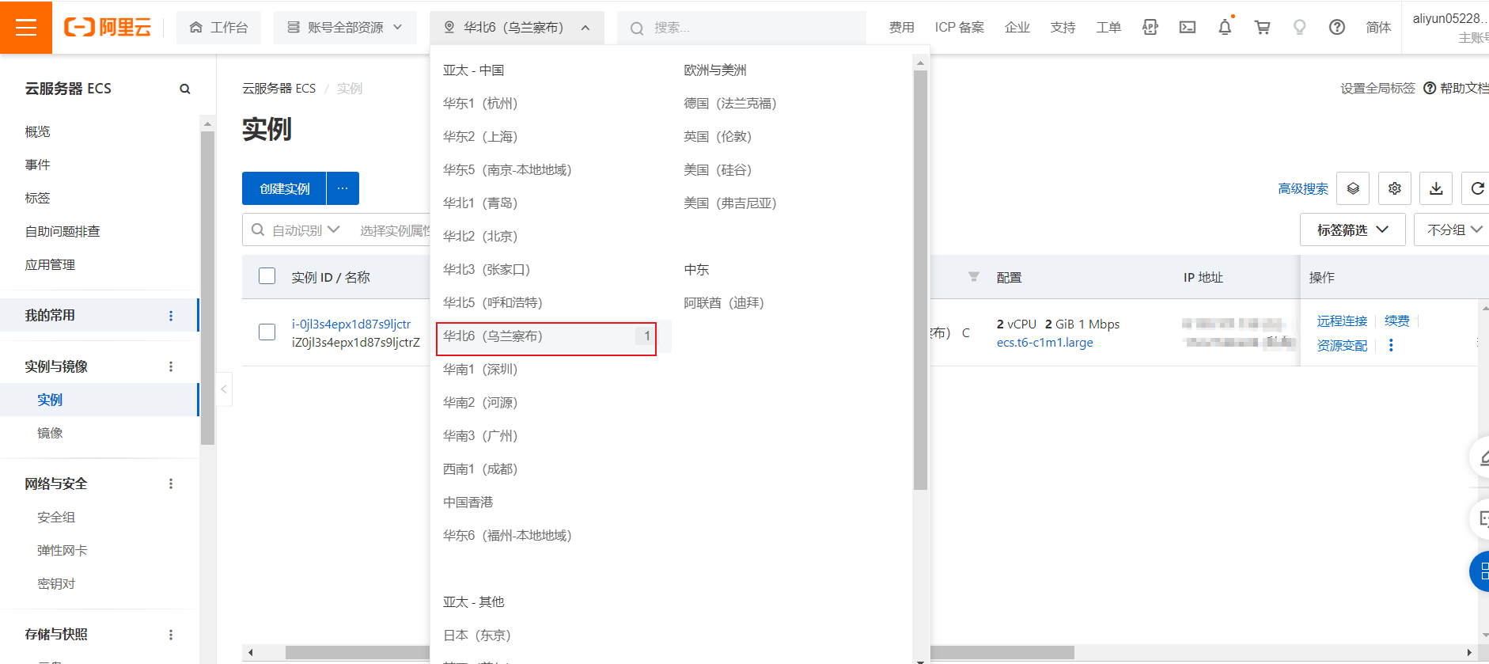Check the i-0jl3s4epx1d87s9ljctr instance row
The width and height of the screenshot is (1489, 664).
pos(267,332)
